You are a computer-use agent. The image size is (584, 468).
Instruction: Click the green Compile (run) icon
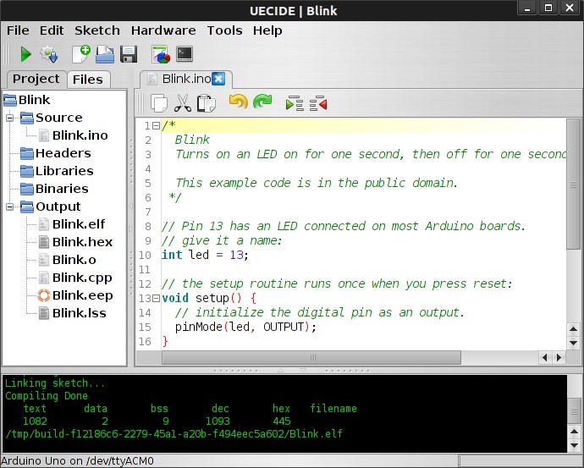point(25,55)
